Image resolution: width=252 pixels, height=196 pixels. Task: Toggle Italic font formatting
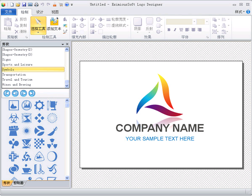point(175,30)
